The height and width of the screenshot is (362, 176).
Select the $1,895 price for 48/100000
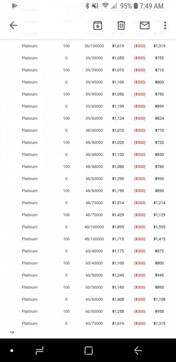(118, 227)
